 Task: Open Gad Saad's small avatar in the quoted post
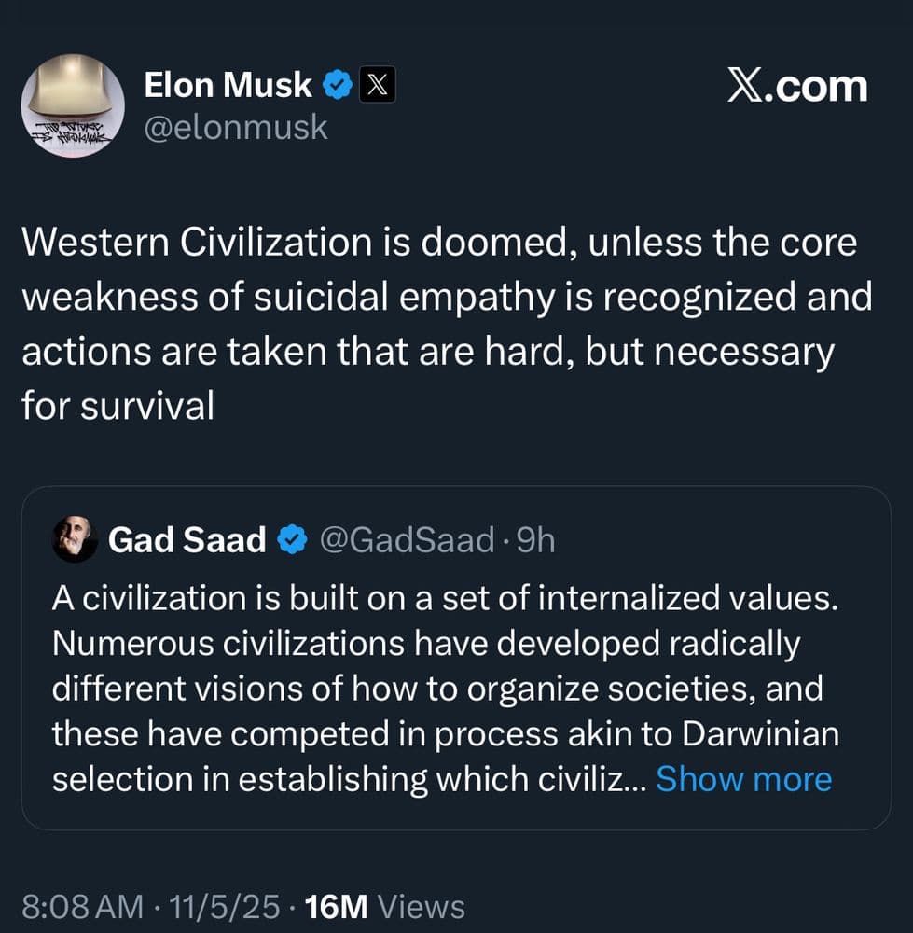75,539
